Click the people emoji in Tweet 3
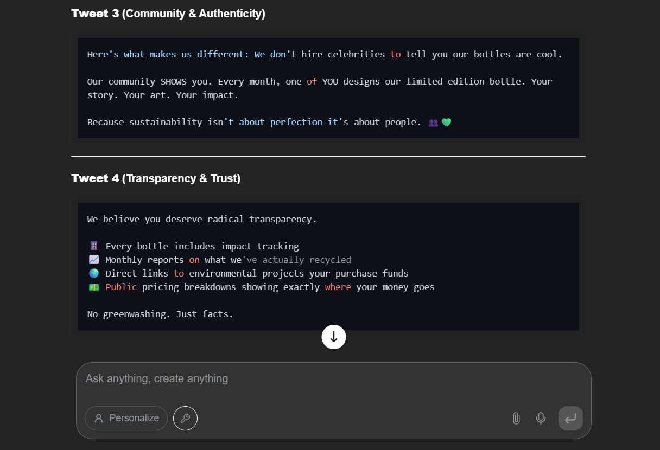 pyautogui.click(x=433, y=123)
